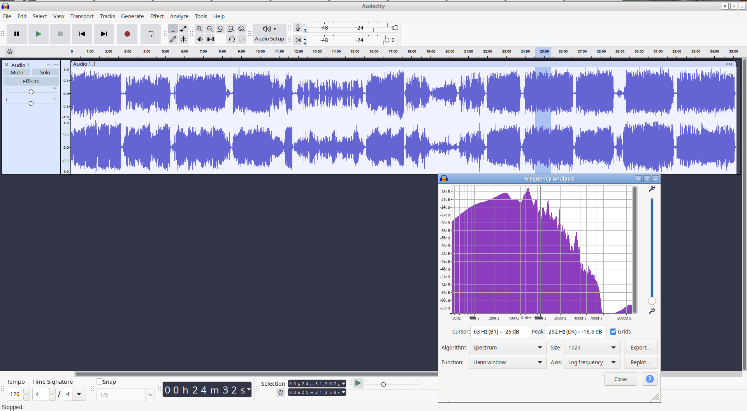Open the Axis dropdown showing Log frequency

click(x=592, y=362)
